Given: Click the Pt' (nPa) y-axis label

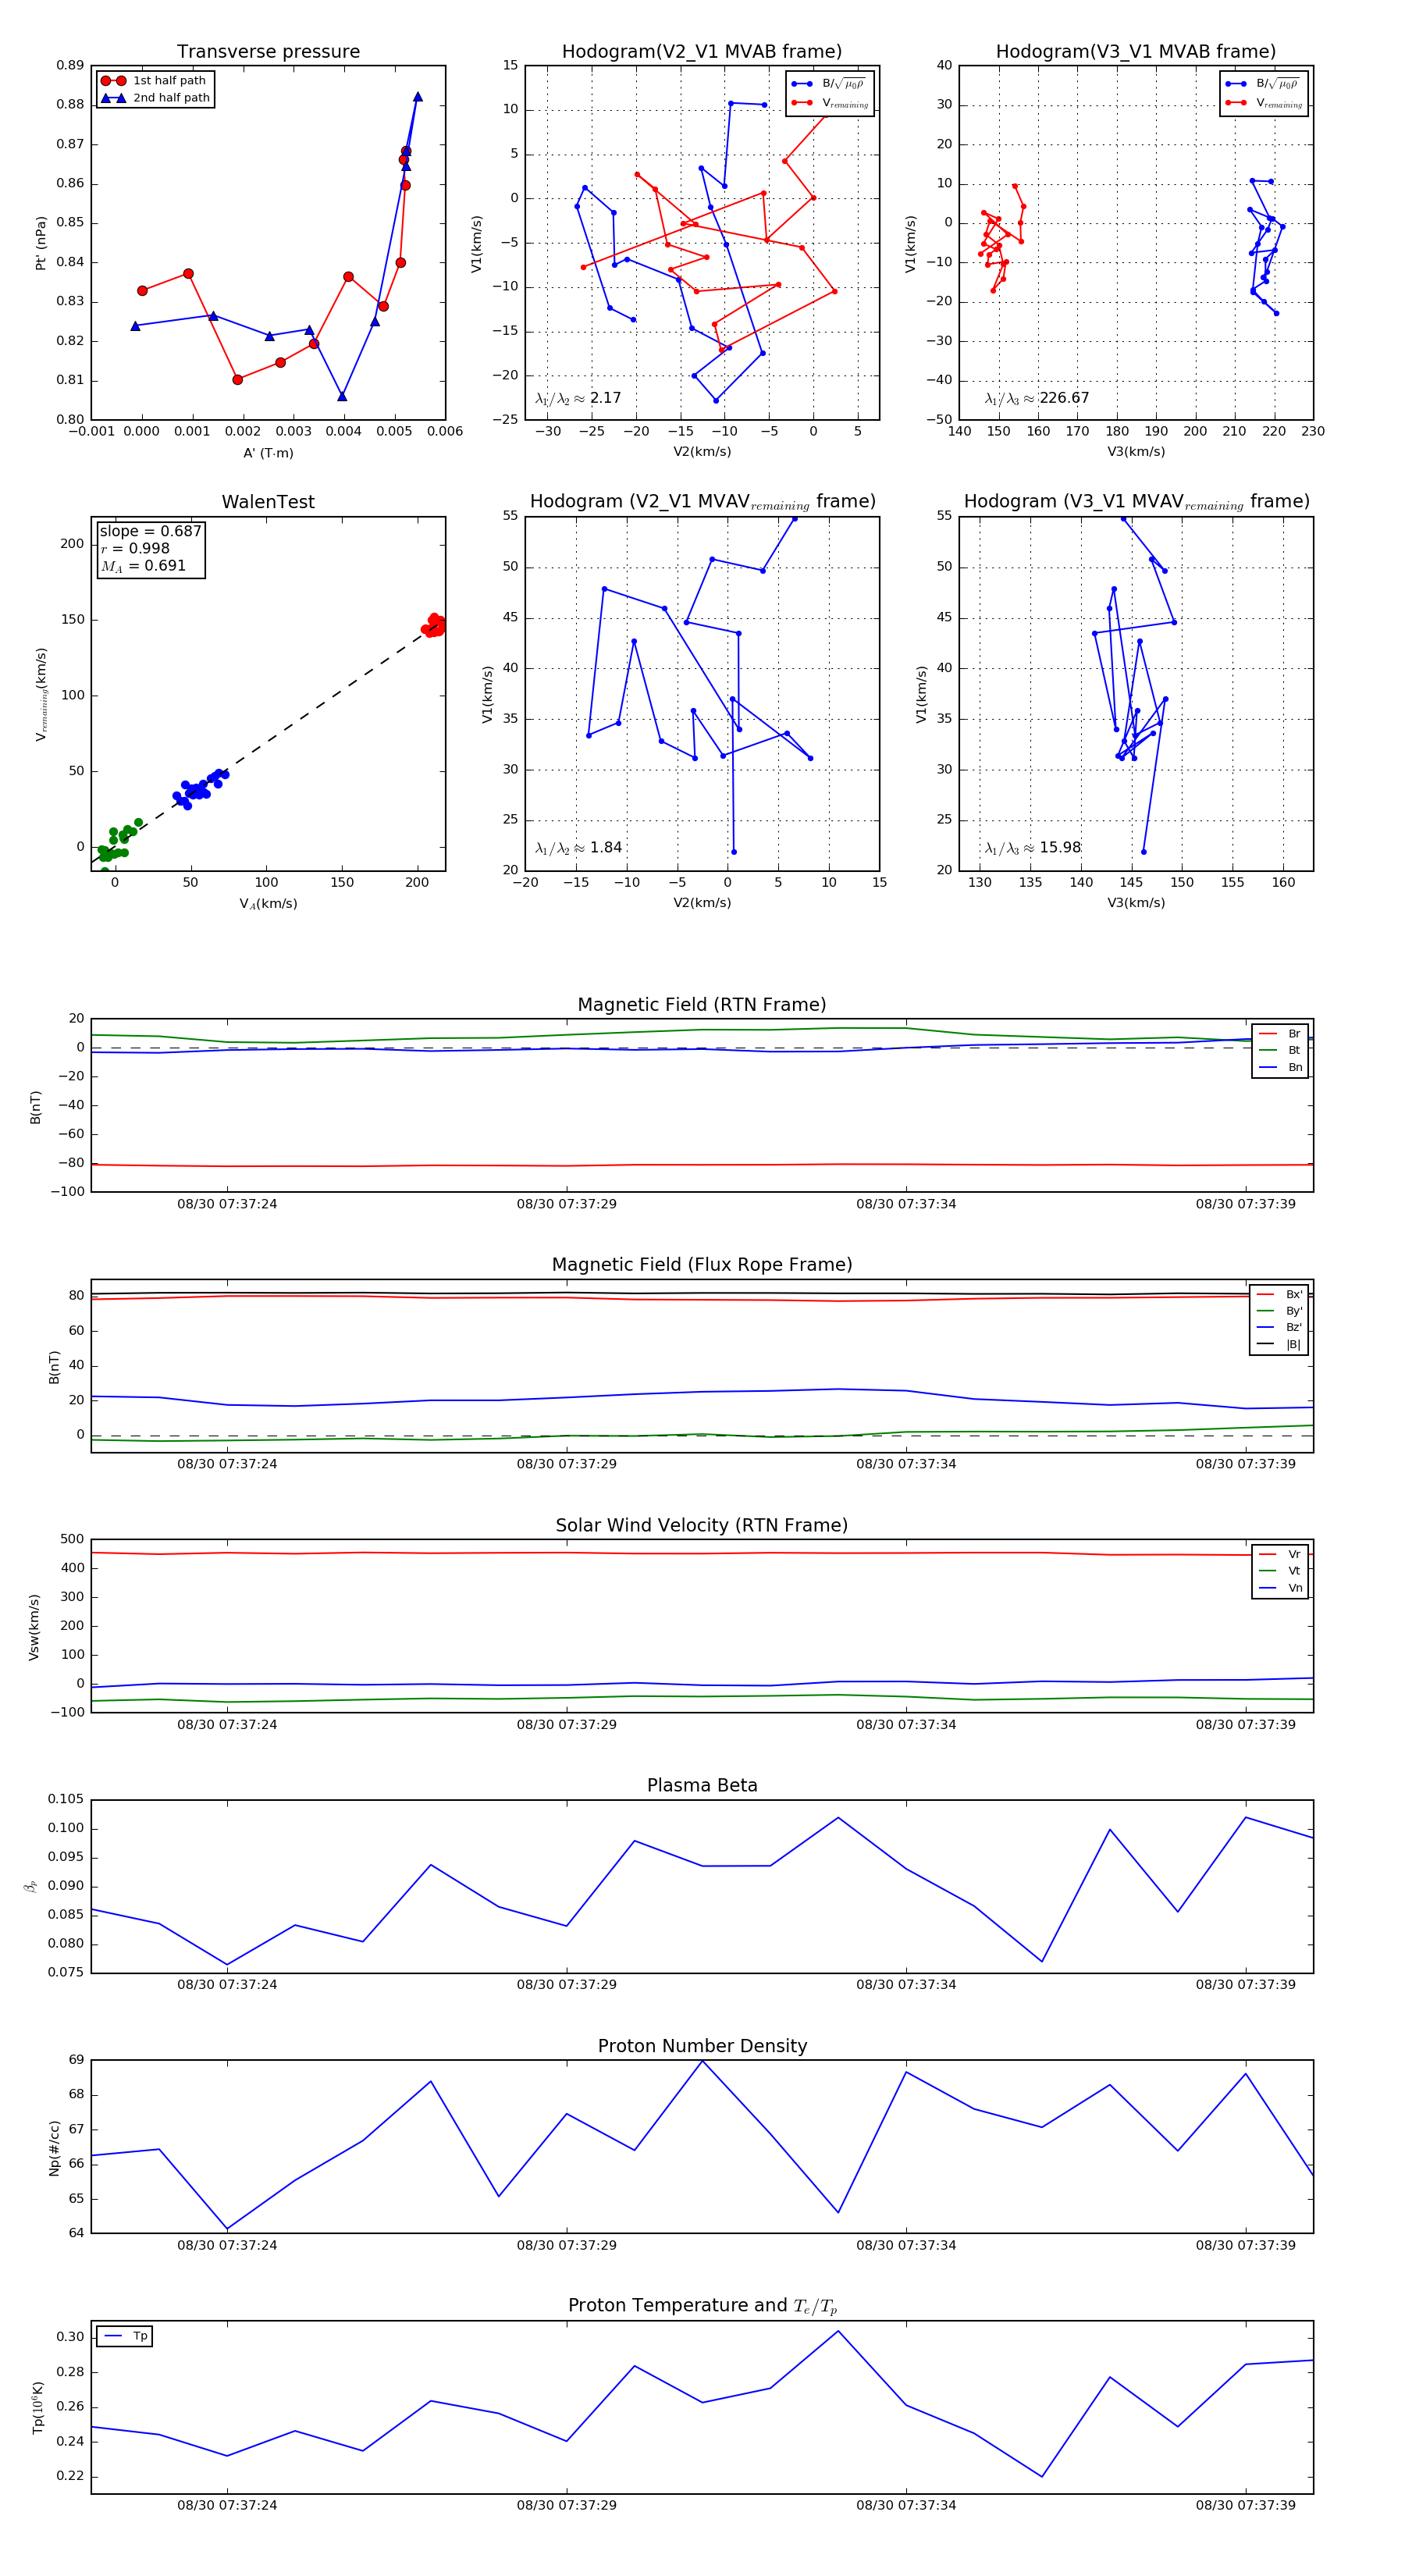Looking at the screenshot, I should click(x=41, y=243).
